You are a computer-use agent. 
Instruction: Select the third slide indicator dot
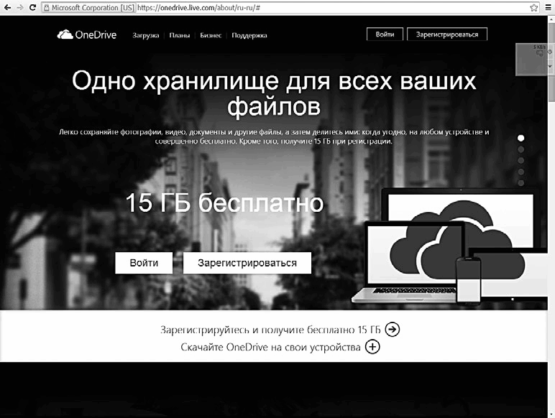pyautogui.click(x=520, y=161)
